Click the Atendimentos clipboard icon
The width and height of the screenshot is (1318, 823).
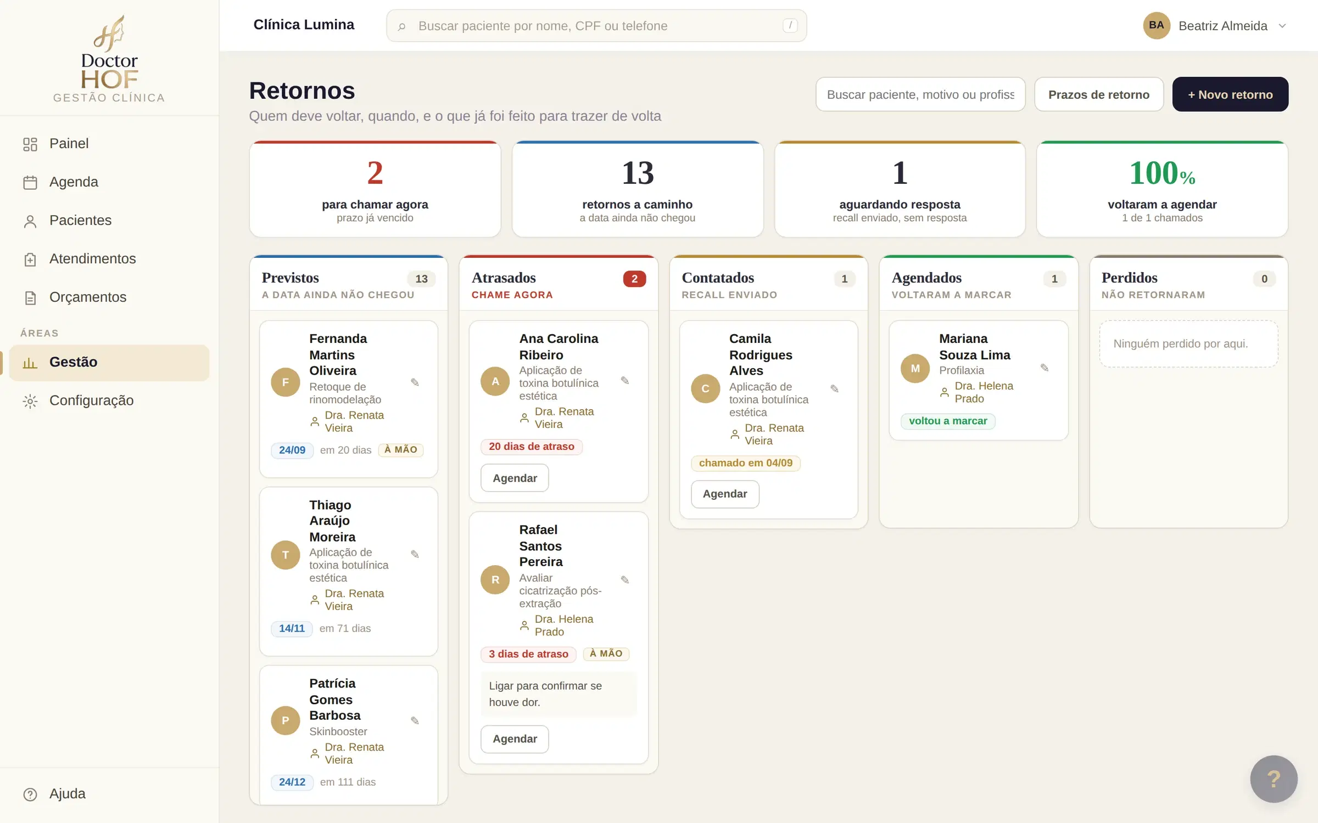point(30,260)
